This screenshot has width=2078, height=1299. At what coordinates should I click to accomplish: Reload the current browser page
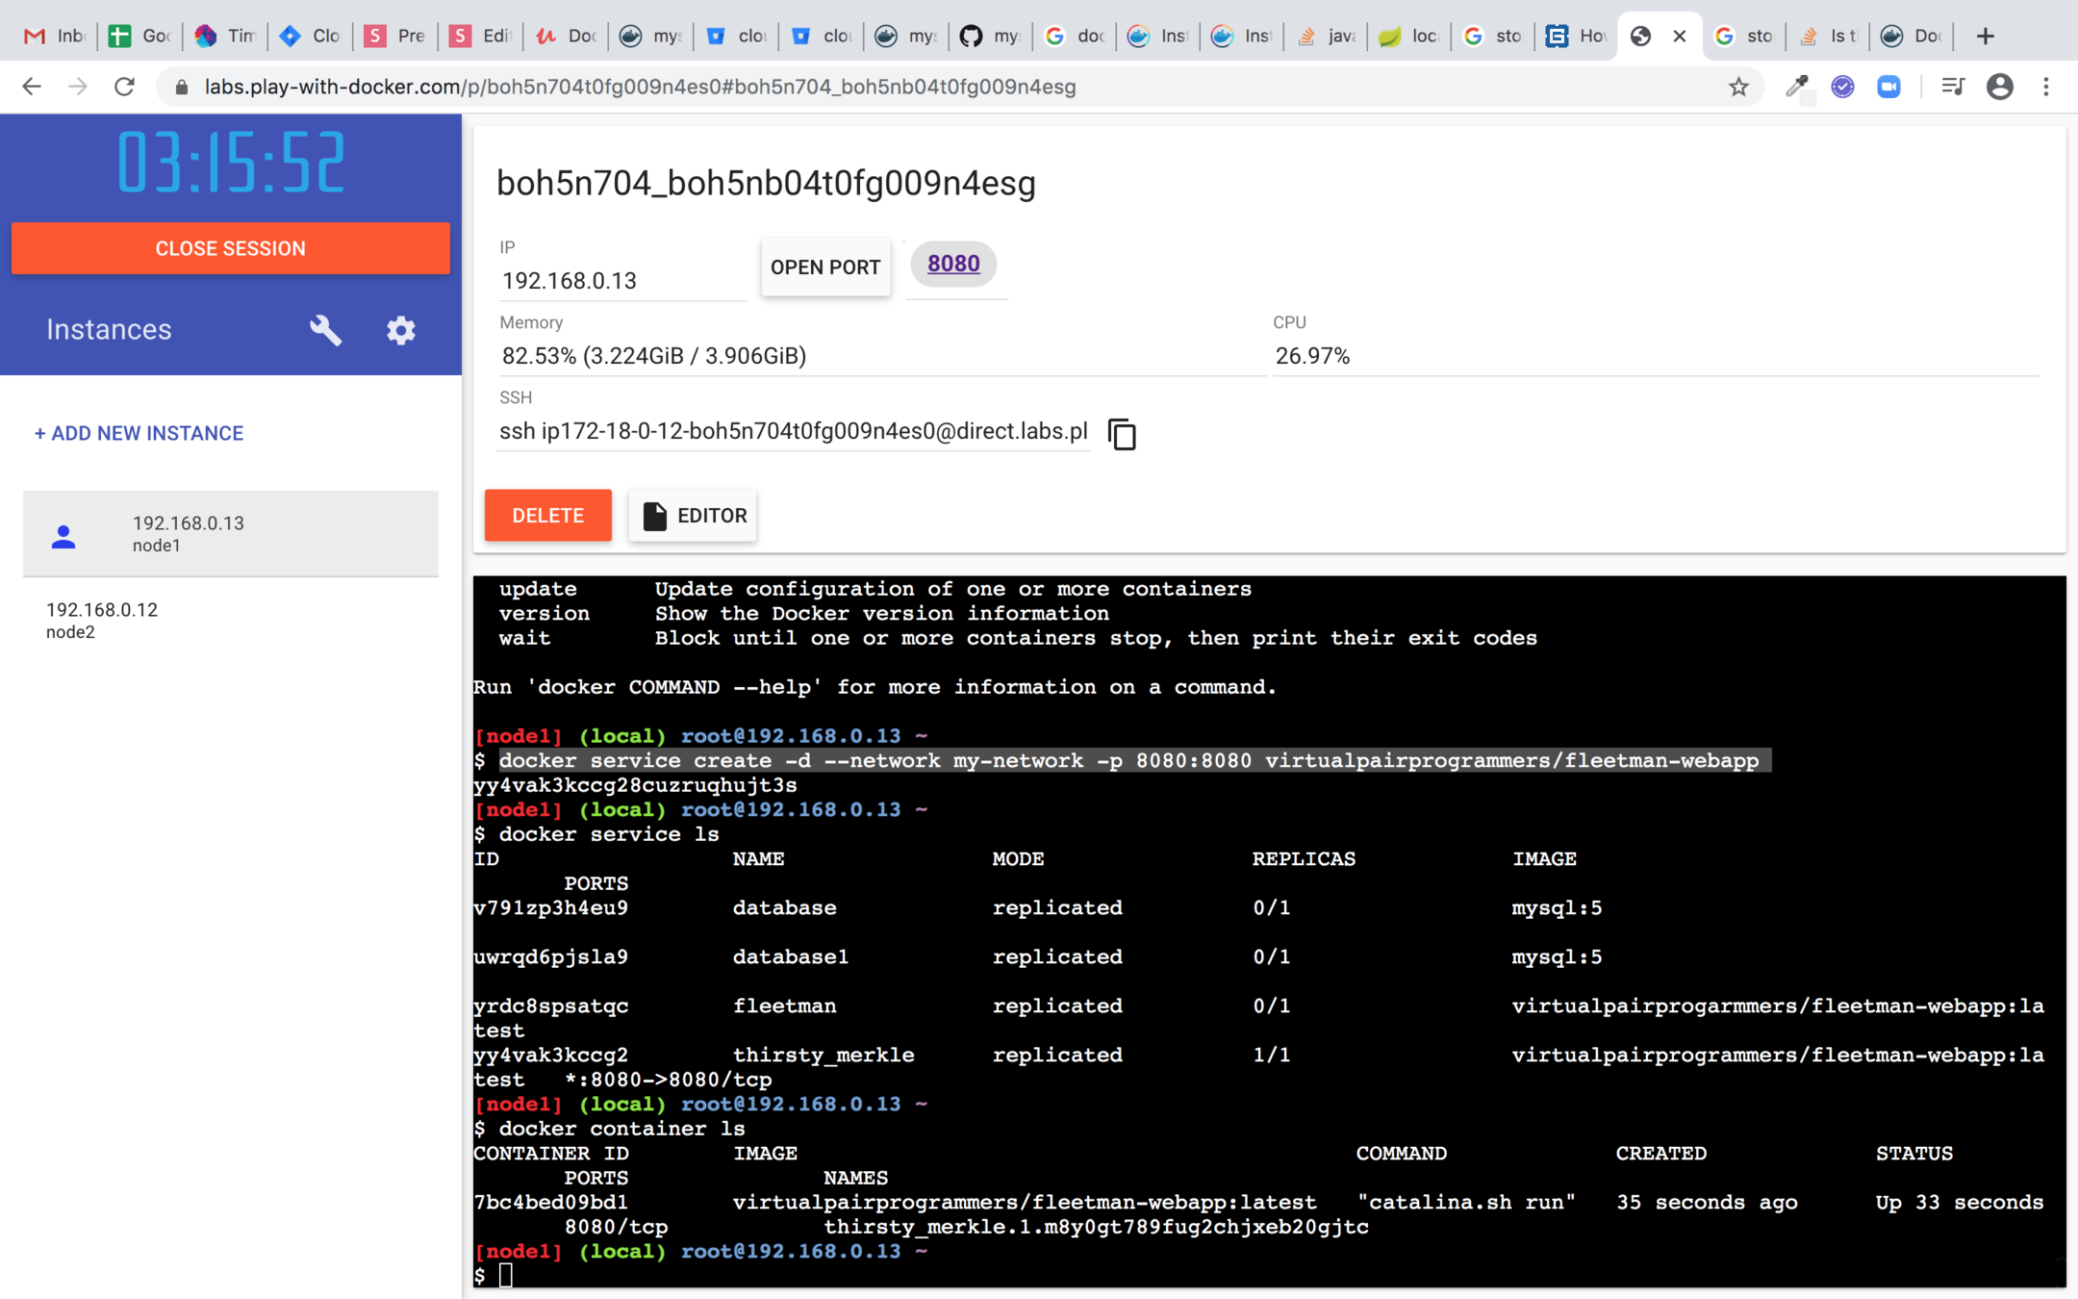point(124,87)
